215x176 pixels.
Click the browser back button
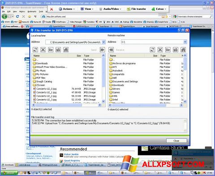[x=4, y=17]
